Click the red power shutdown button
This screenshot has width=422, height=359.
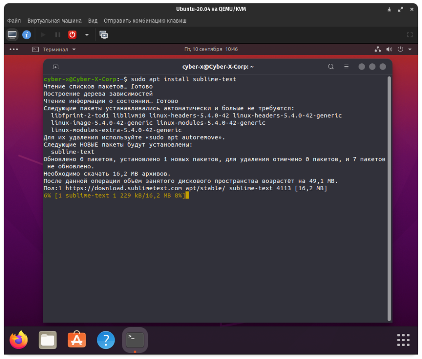pos(72,35)
